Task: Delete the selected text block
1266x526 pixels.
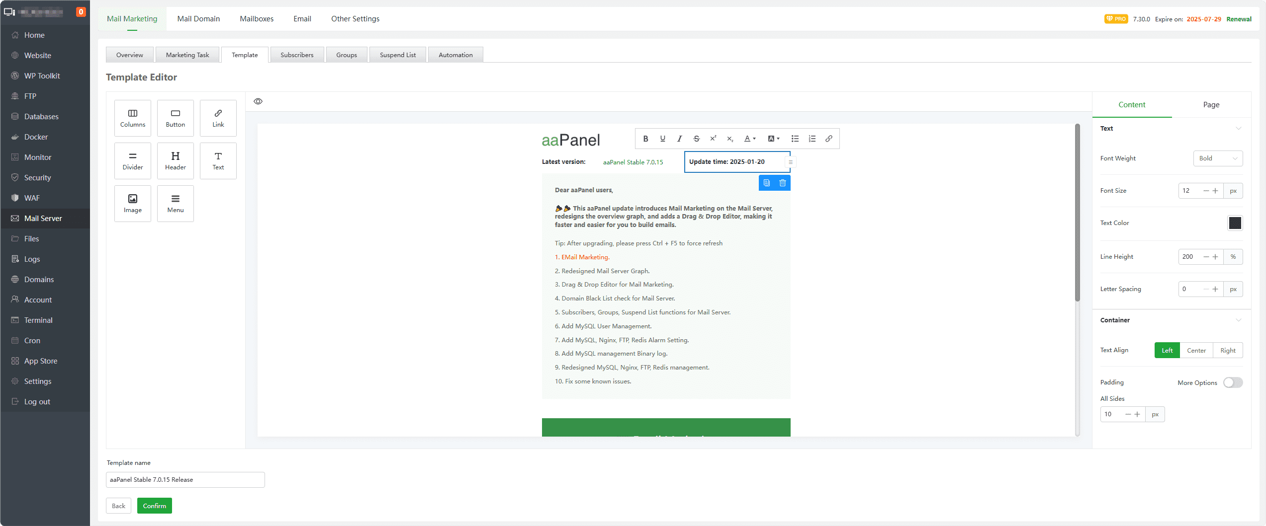Action: pyautogui.click(x=783, y=183)
